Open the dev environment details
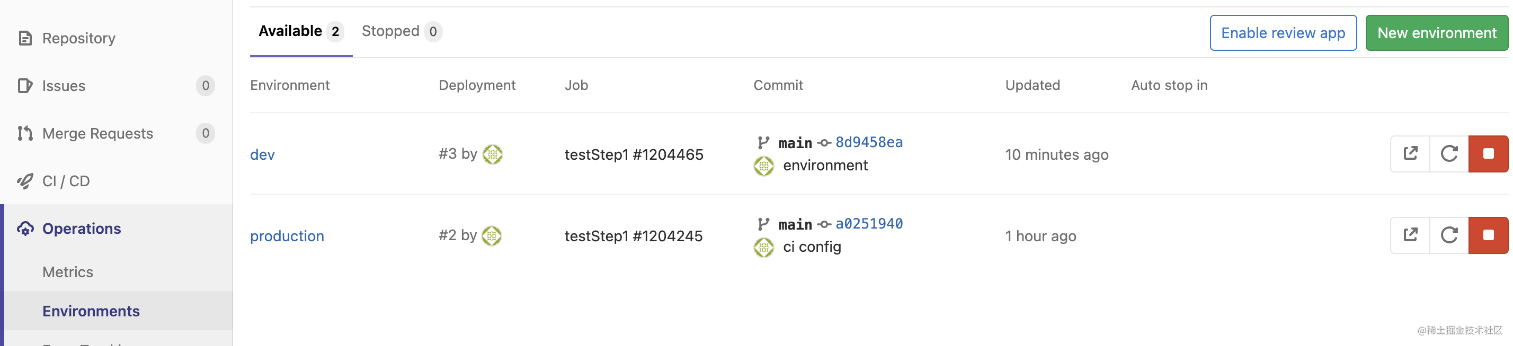 262,154
